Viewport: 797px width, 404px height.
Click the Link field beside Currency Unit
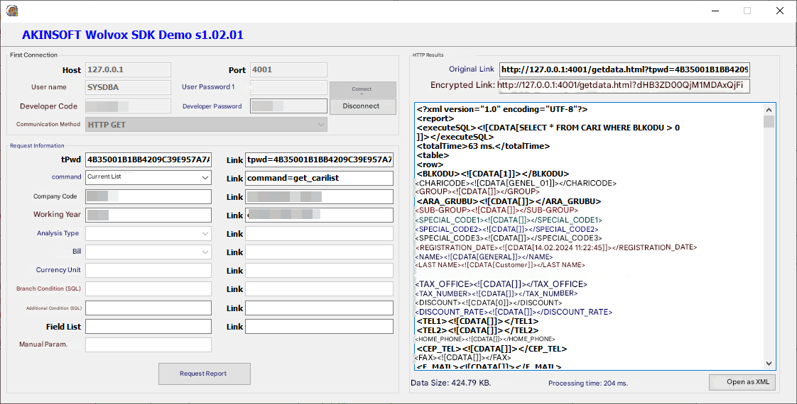pyautogui.click(x=319, y=270)
